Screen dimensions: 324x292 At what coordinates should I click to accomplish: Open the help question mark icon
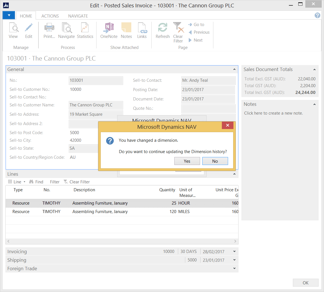317,15
